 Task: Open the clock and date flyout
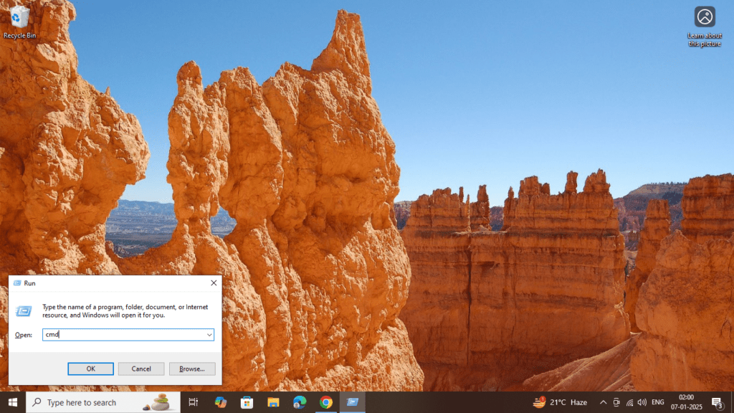pyautogui.click(x=686, y=402)
